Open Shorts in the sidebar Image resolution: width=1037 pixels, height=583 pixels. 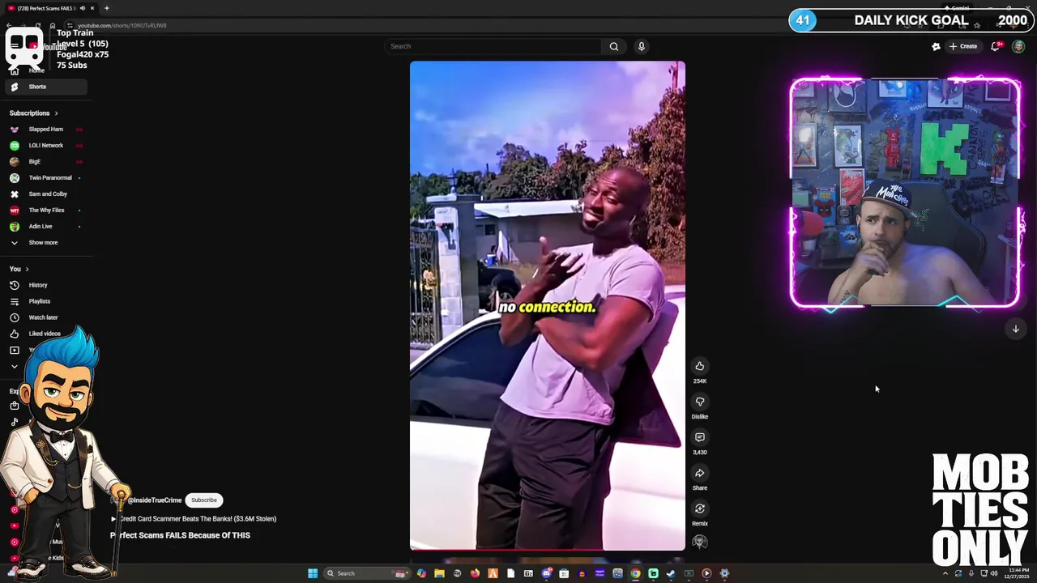(x=45, y=87)
